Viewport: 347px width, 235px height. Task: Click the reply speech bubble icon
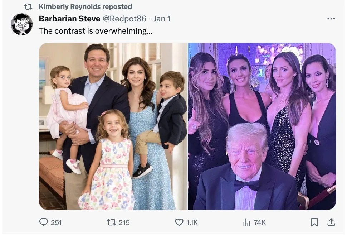(43, 222)
